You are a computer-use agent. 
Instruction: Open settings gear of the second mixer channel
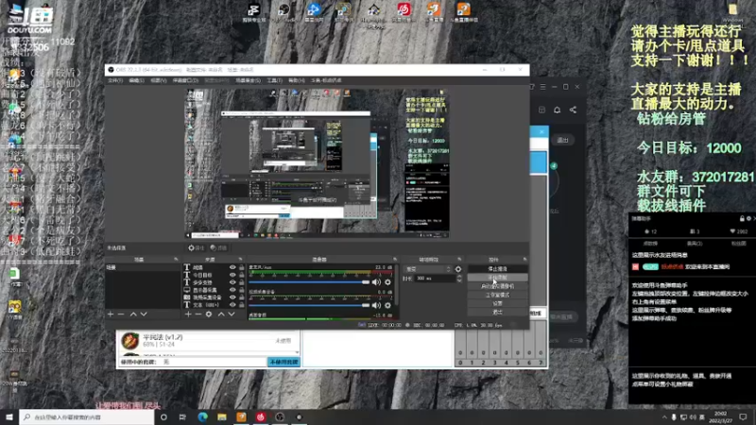(387, 305)
